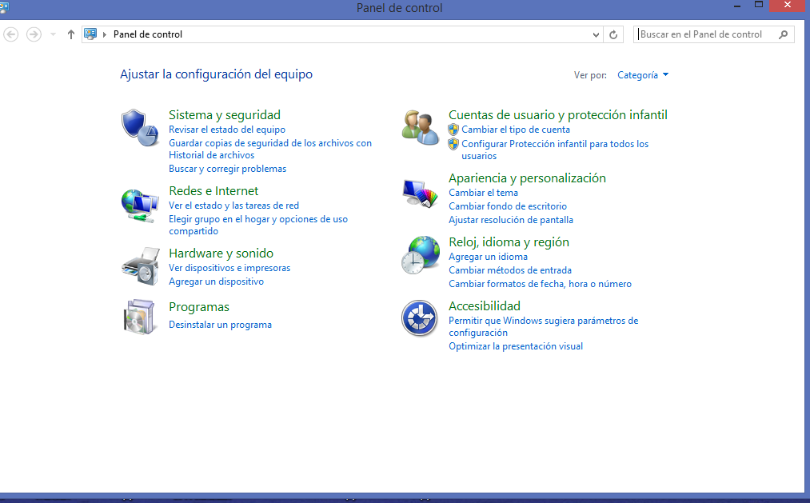Open the Apariencia y personalización monitor icon

coord(420,194)
